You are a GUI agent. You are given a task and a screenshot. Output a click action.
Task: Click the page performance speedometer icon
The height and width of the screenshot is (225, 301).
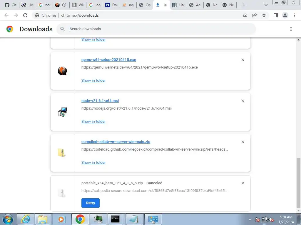coord(245,15)
